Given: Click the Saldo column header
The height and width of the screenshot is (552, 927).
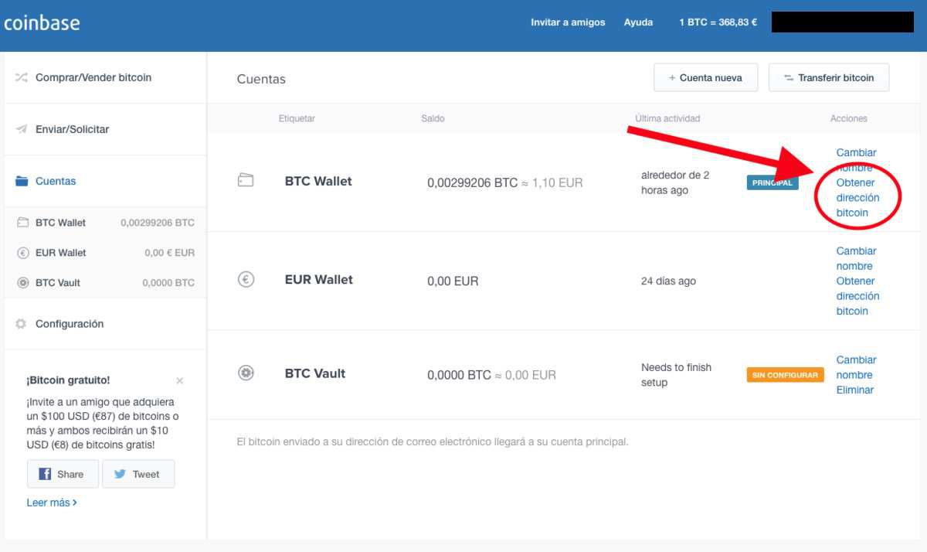Looking at the screenshot, I should point(433,118).
